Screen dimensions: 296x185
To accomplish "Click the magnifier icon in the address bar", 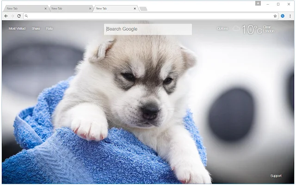I will (x=26, y=16).
